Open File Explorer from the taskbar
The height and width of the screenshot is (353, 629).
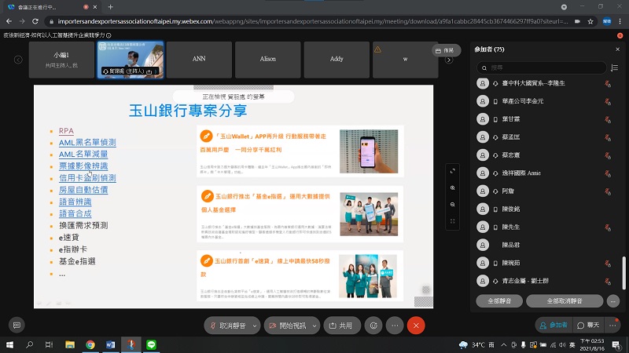pos(70,344)
